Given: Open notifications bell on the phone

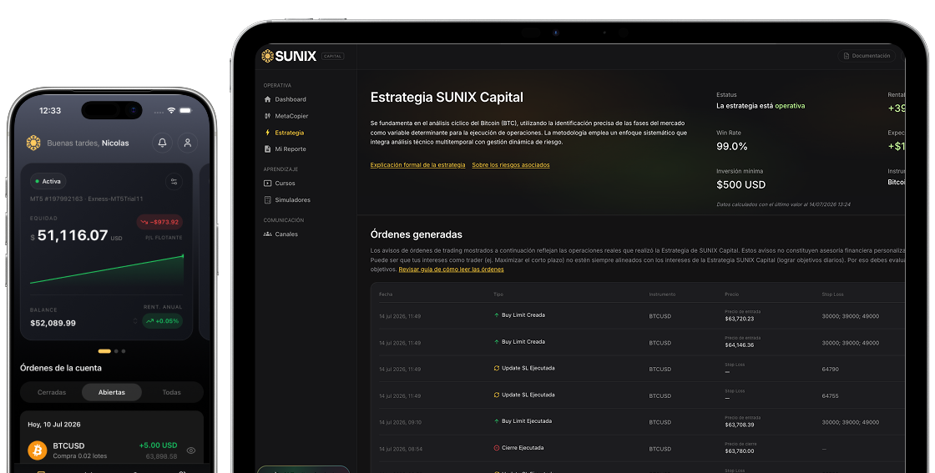Looking at the screenshot, I should (x=162, y=143).
